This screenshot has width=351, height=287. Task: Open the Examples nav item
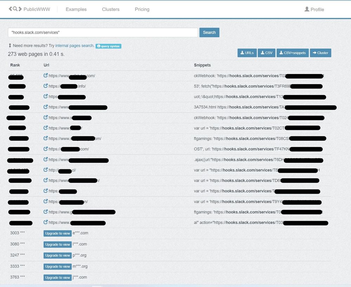tap(76, 9)
